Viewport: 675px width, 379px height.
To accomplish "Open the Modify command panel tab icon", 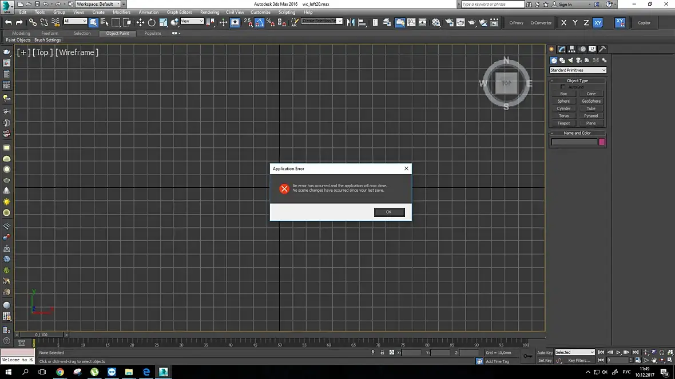I will point(562,49).
